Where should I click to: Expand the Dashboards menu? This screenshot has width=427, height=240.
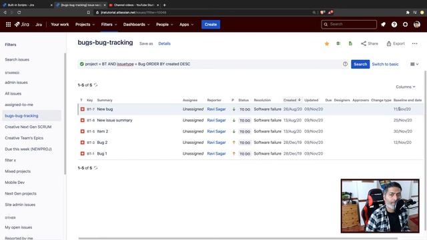(136, 25)
